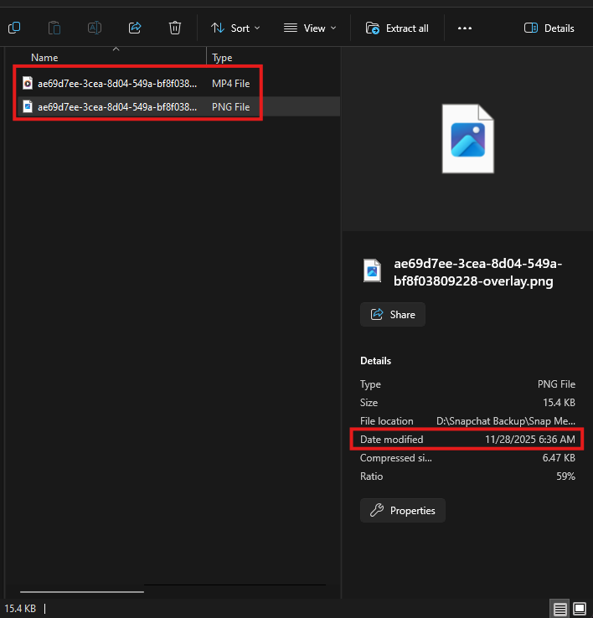This screenshot has width=593, height=618.
Task: Click the PNG File type value in details
Action: (556, 384)
